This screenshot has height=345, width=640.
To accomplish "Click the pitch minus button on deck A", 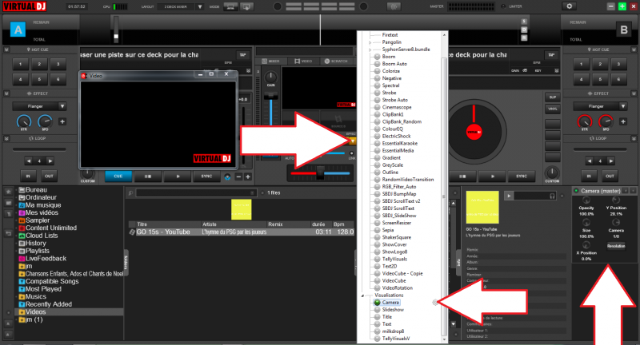I will (x=238, y=176).
